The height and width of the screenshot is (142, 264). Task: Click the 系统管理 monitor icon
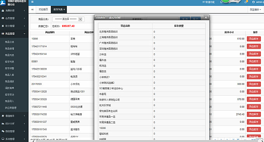(3, 139)
